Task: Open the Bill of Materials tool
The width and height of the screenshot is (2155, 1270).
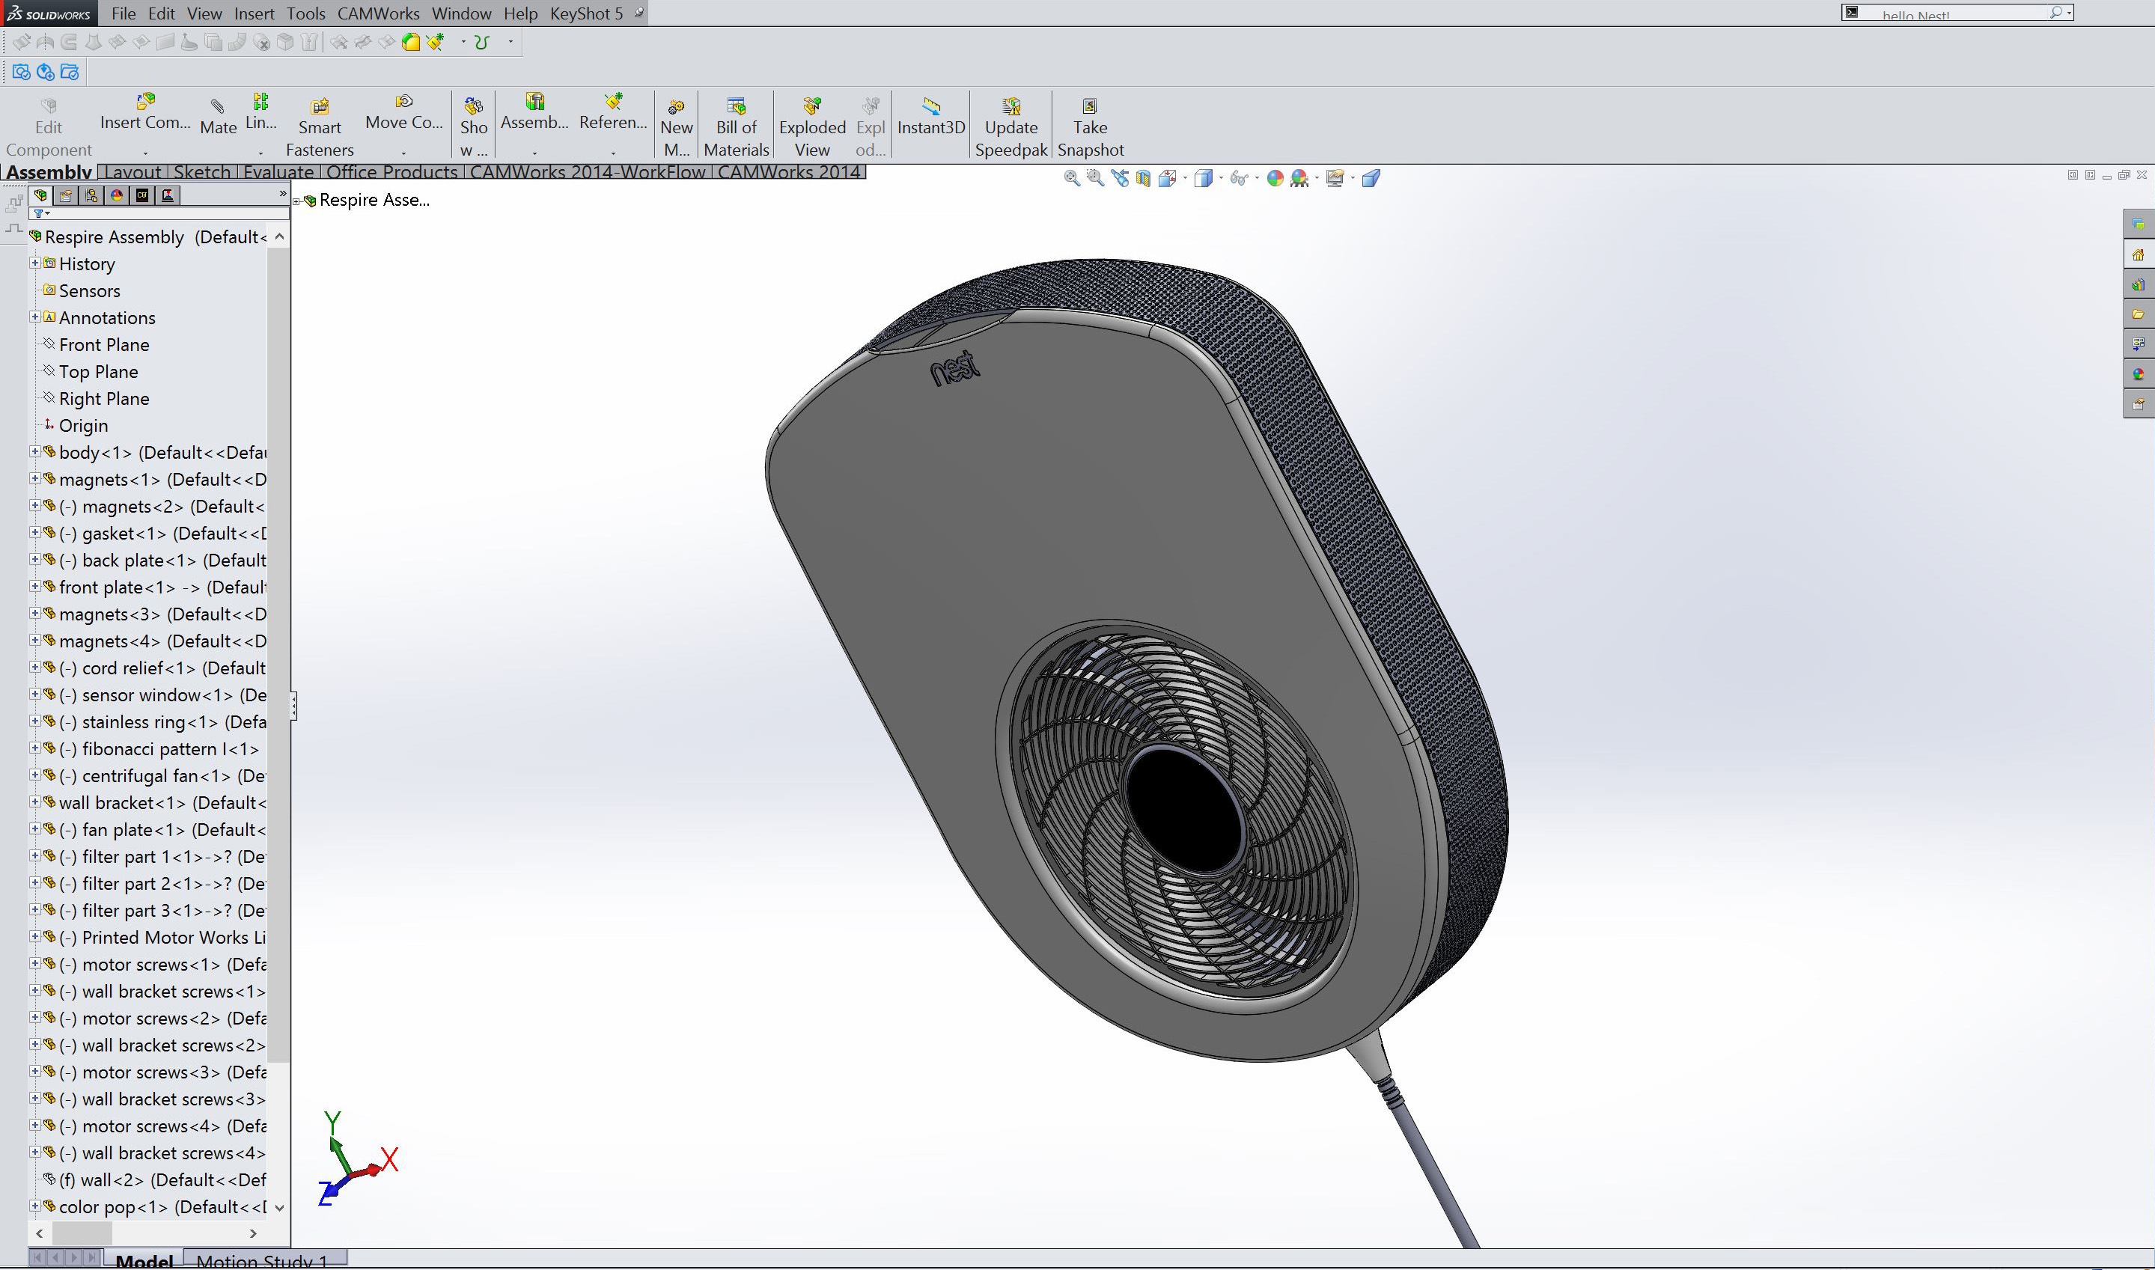Action: point(736,123)
